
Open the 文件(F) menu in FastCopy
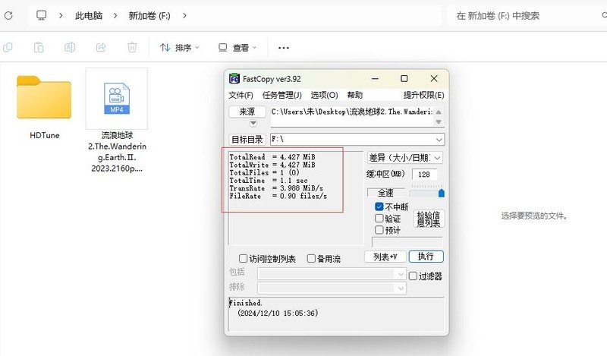click(x=241, y=95)
